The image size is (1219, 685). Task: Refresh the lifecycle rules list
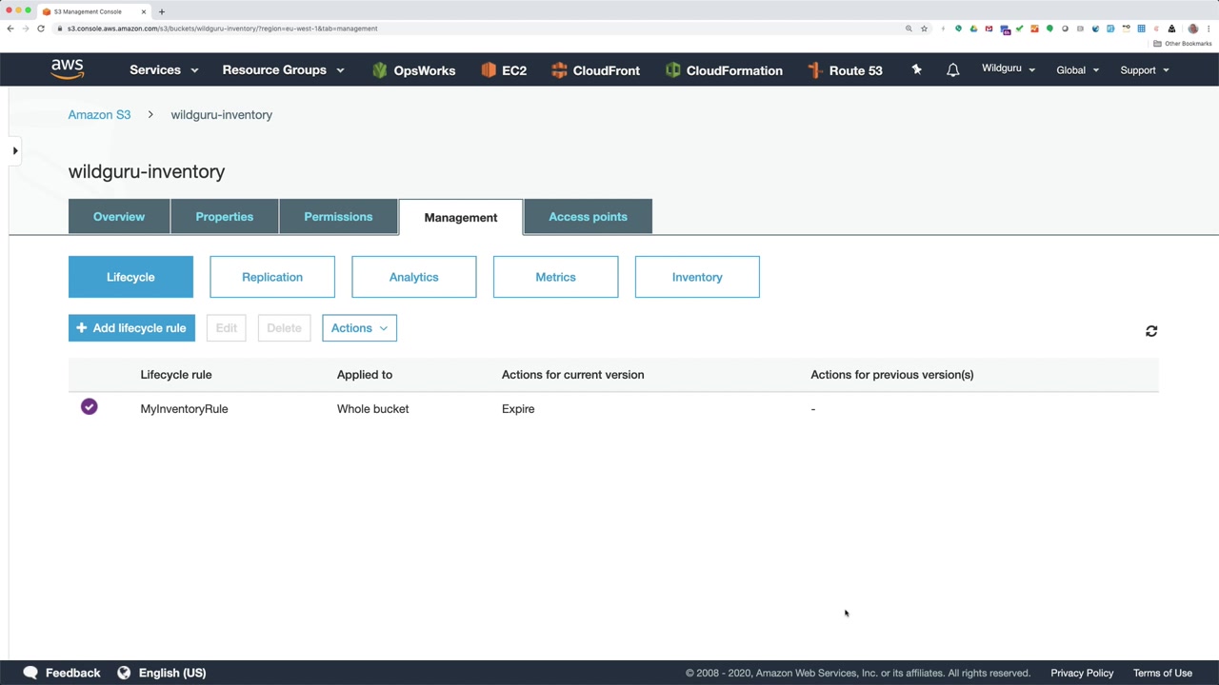tap(1151, 331)
